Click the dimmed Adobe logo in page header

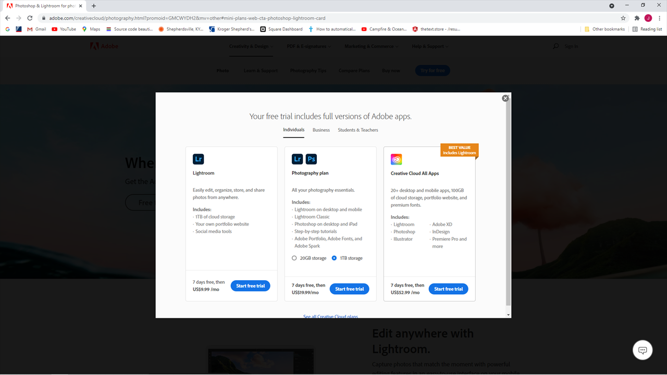(x=104, y=46)
